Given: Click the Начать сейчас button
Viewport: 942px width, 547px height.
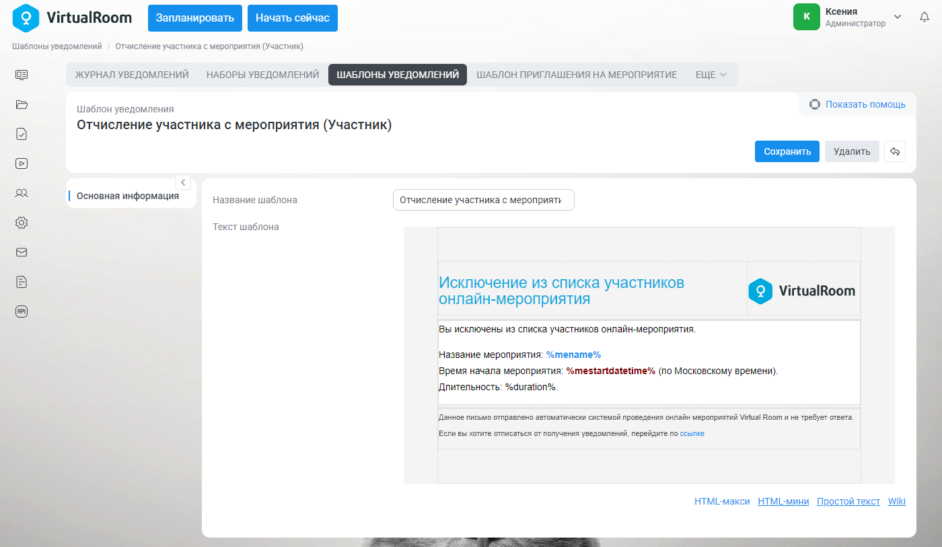Looking at the screenshot, I should click(293, 18).
